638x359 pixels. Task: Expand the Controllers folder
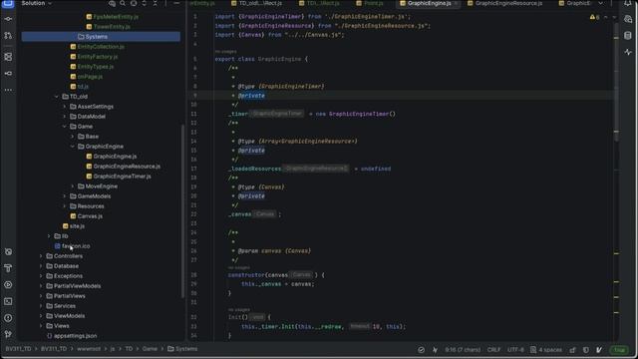(x=41, y=256)
